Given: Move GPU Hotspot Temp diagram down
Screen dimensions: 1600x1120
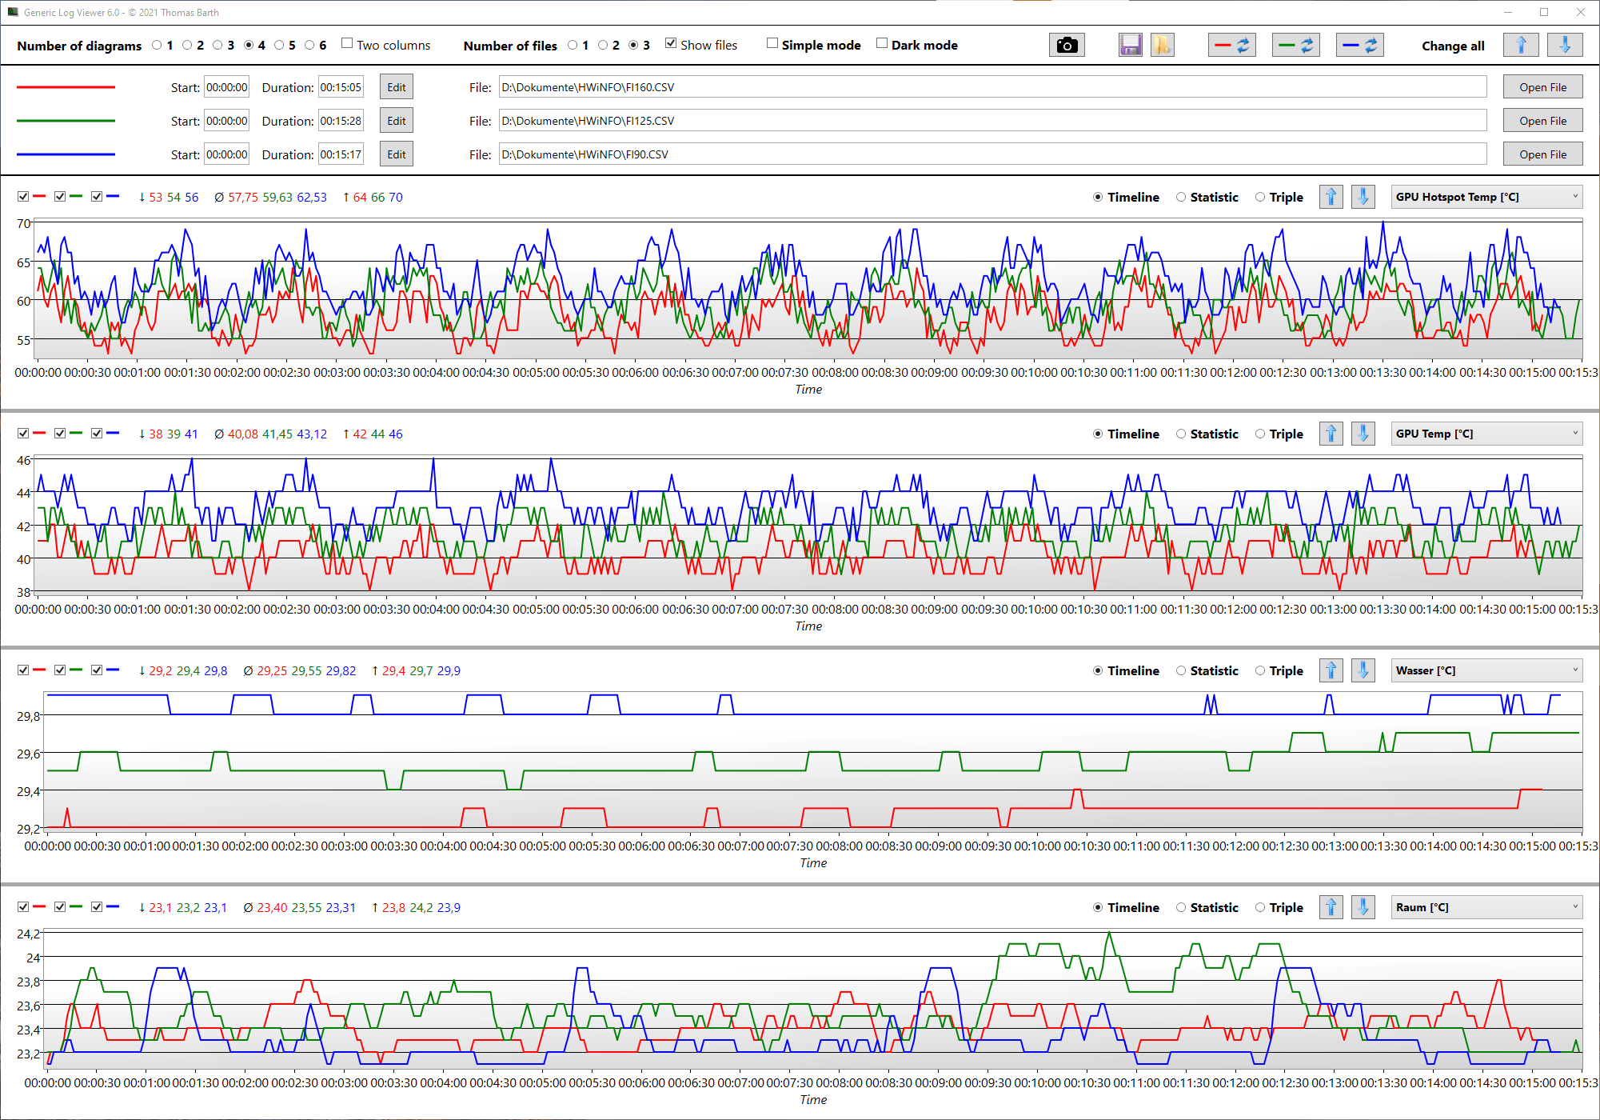Looking at the screenshot, I should 1363,197.
